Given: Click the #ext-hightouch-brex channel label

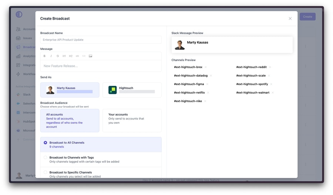Looking at the screenshot, I should [188, 67].
